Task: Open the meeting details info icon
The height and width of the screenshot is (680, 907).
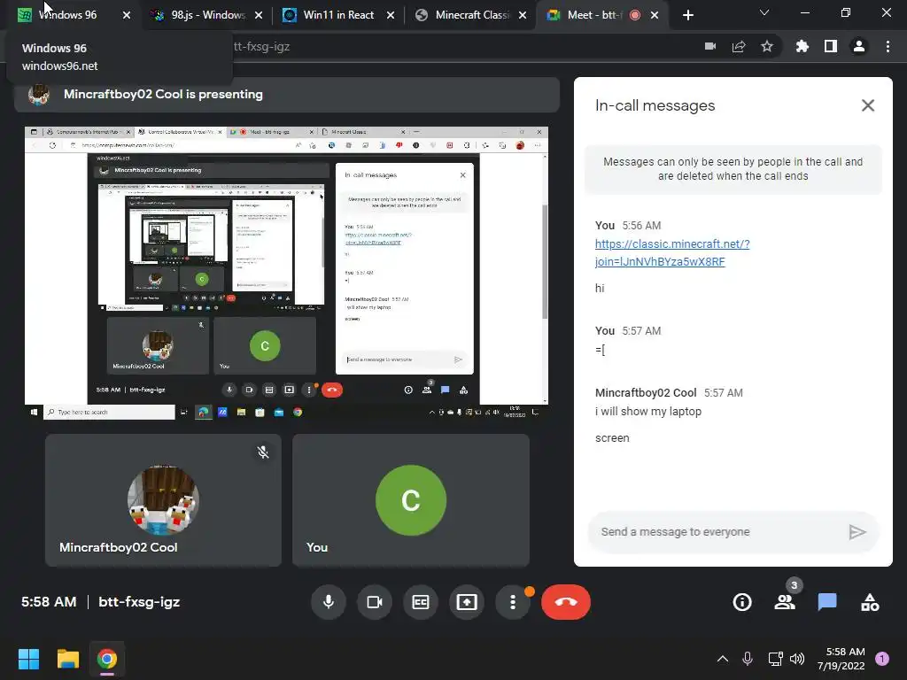Action: [742, 602]
